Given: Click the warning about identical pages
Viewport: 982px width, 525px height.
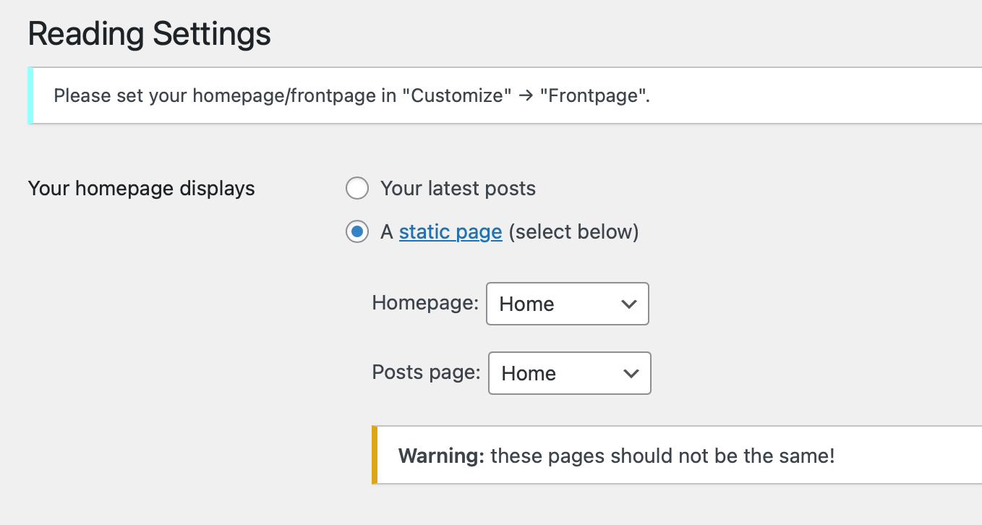Looking at the screenshot, I should pos(615,454).
